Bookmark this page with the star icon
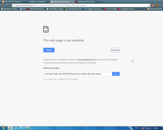163x130 pixels. coord(149,5)
